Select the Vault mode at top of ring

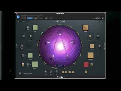[60, 24]
